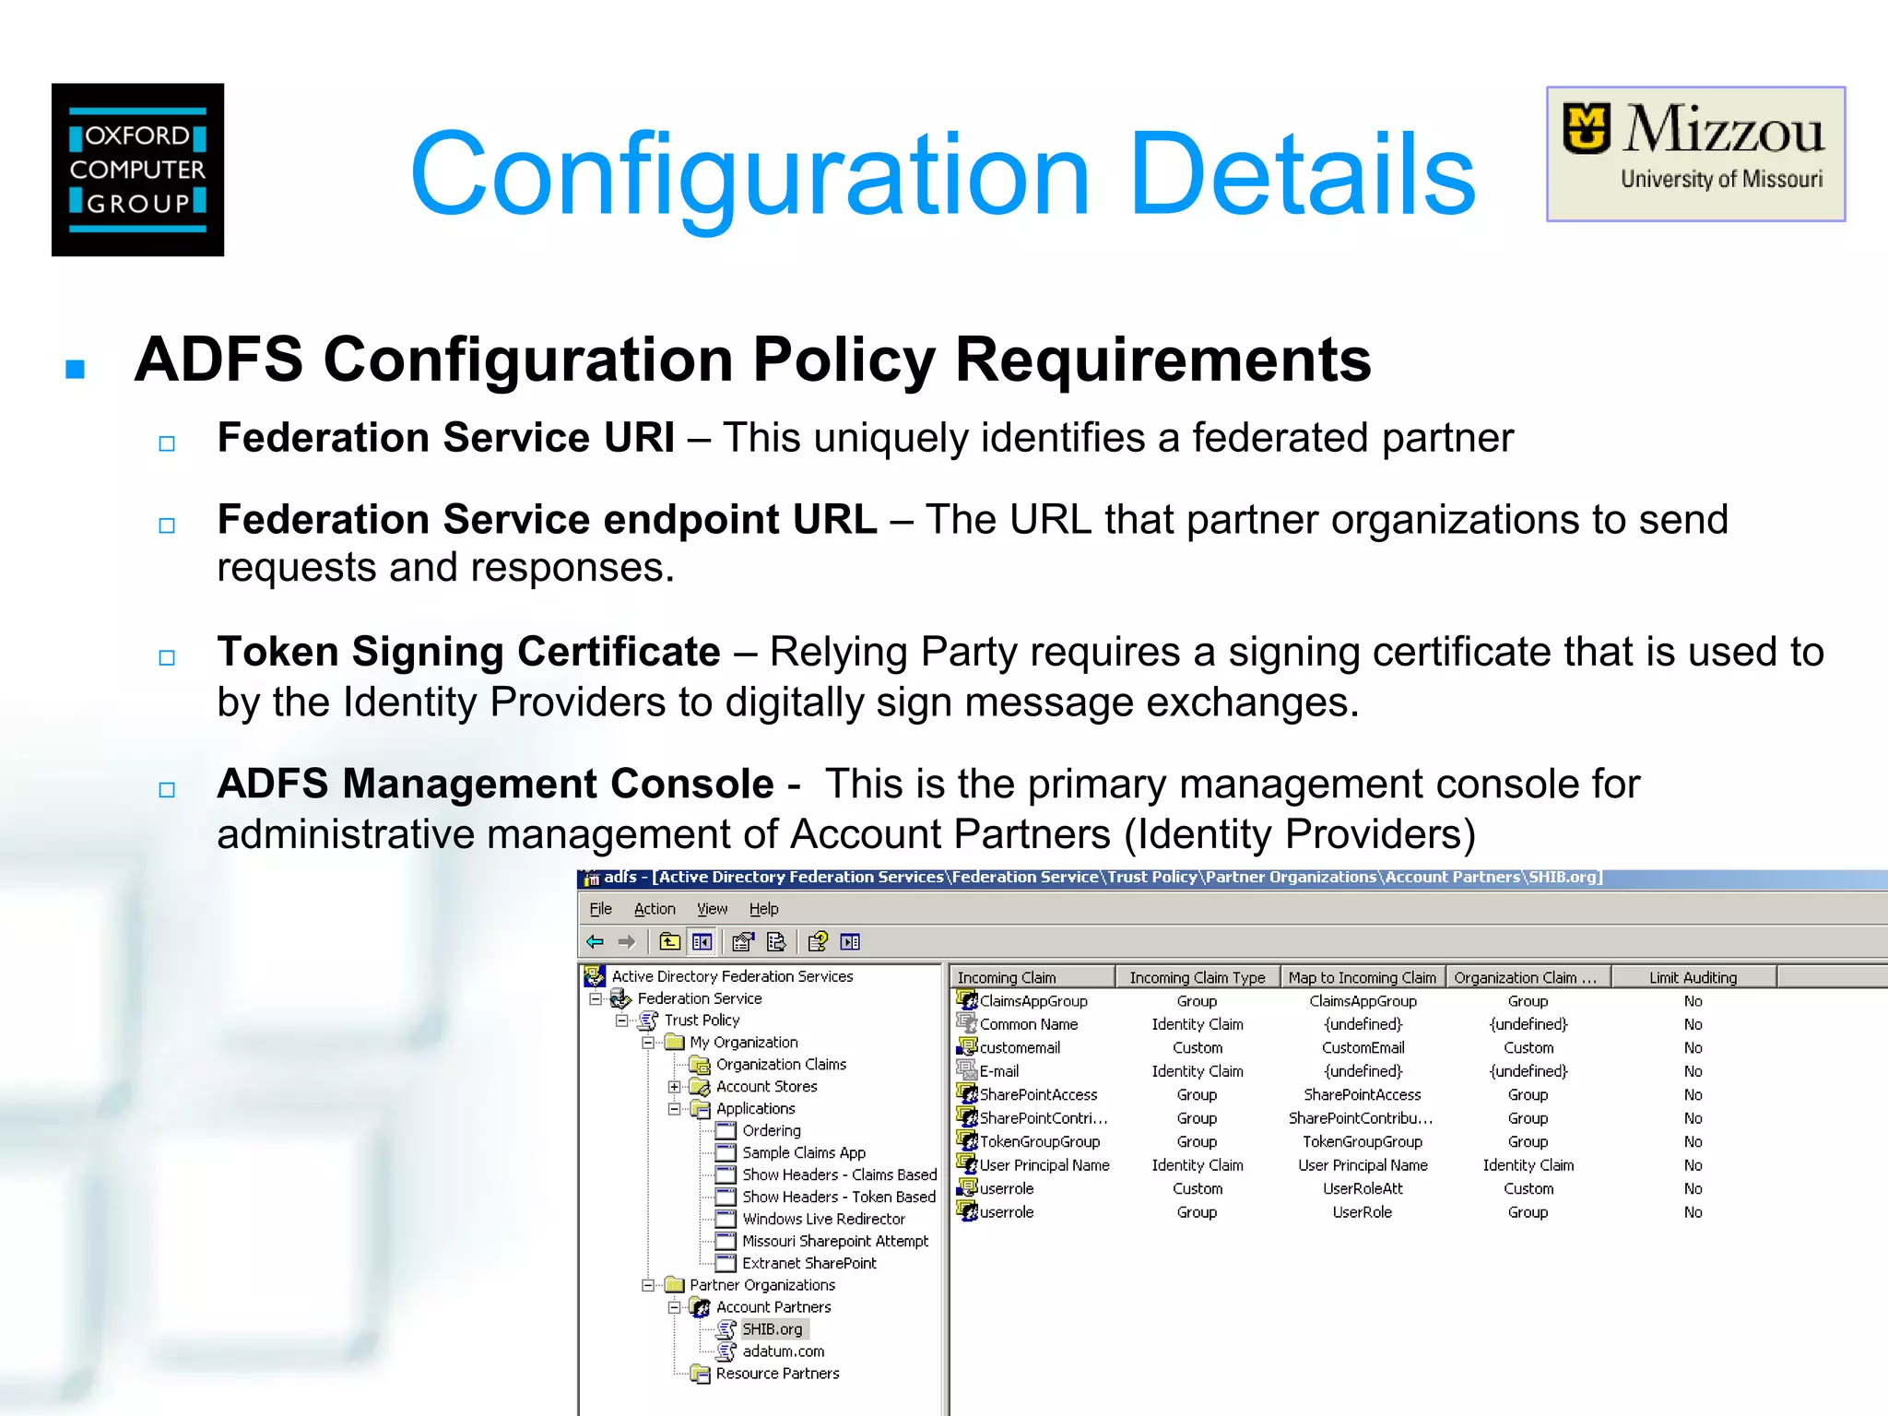Toggle Show/Hide Console Tree toolbar icon
1888x1416 pixels.
tap(702, 941)
